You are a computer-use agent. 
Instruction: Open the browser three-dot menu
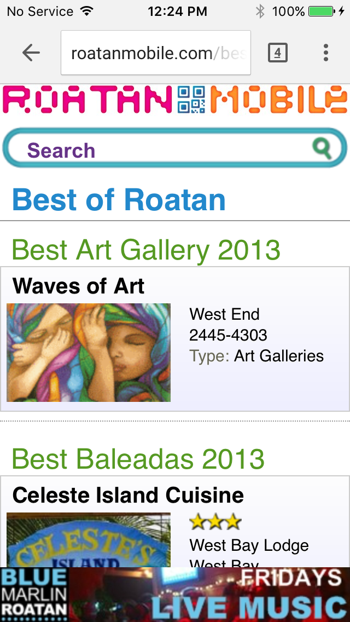325,53
